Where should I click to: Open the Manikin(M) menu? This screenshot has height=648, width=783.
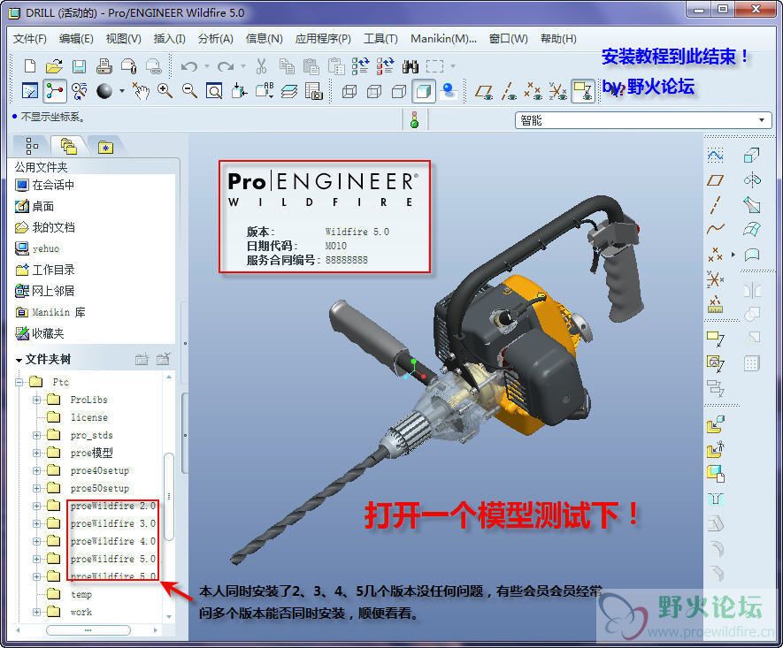coord(443,38)
